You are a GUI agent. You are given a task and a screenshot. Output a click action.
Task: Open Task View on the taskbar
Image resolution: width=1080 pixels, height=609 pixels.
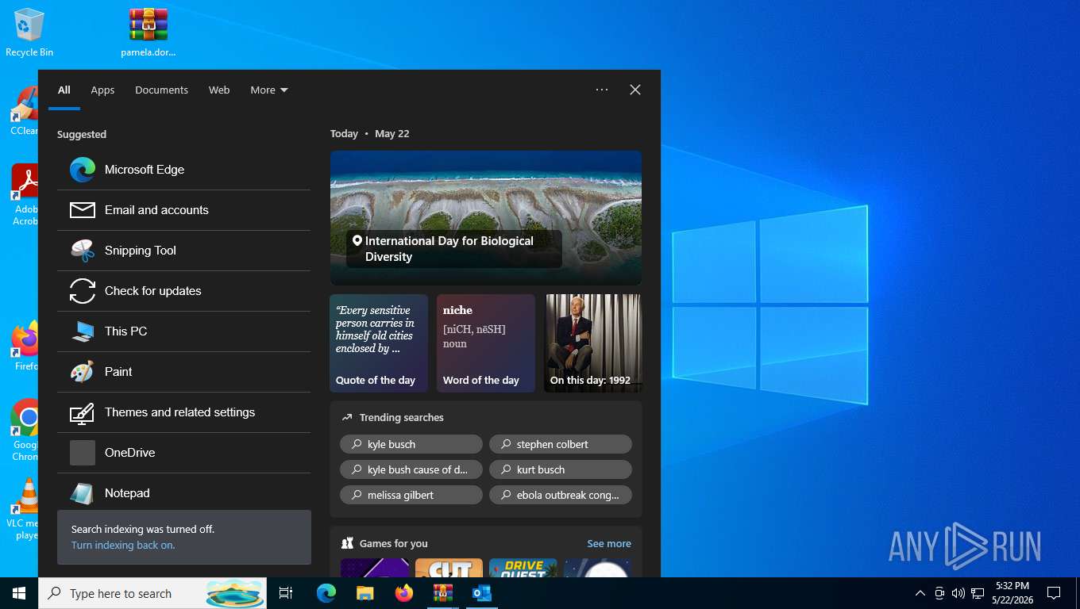coord(286,593)
